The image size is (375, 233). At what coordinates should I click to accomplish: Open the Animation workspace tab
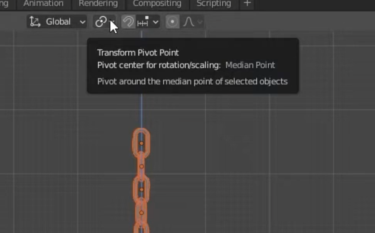pyautogui.click(x=43, y=4)
